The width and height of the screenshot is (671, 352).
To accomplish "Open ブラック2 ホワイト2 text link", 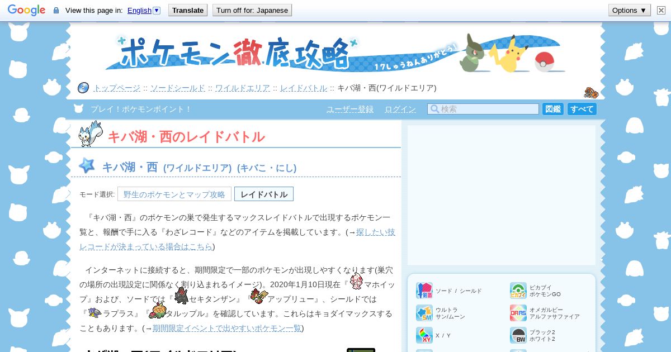I will [x=542, y=336].
